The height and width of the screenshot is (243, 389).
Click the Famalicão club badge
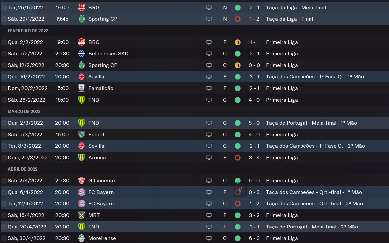click(81, 88)
